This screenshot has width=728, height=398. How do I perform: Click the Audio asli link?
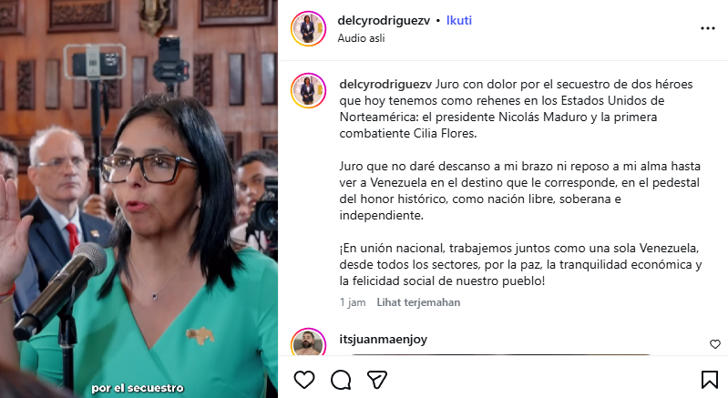point(361,38)
